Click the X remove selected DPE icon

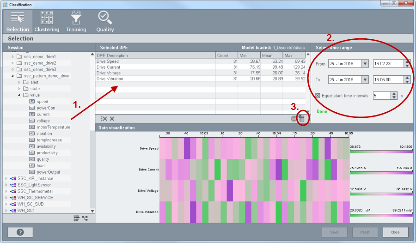(x=112, y=119)
